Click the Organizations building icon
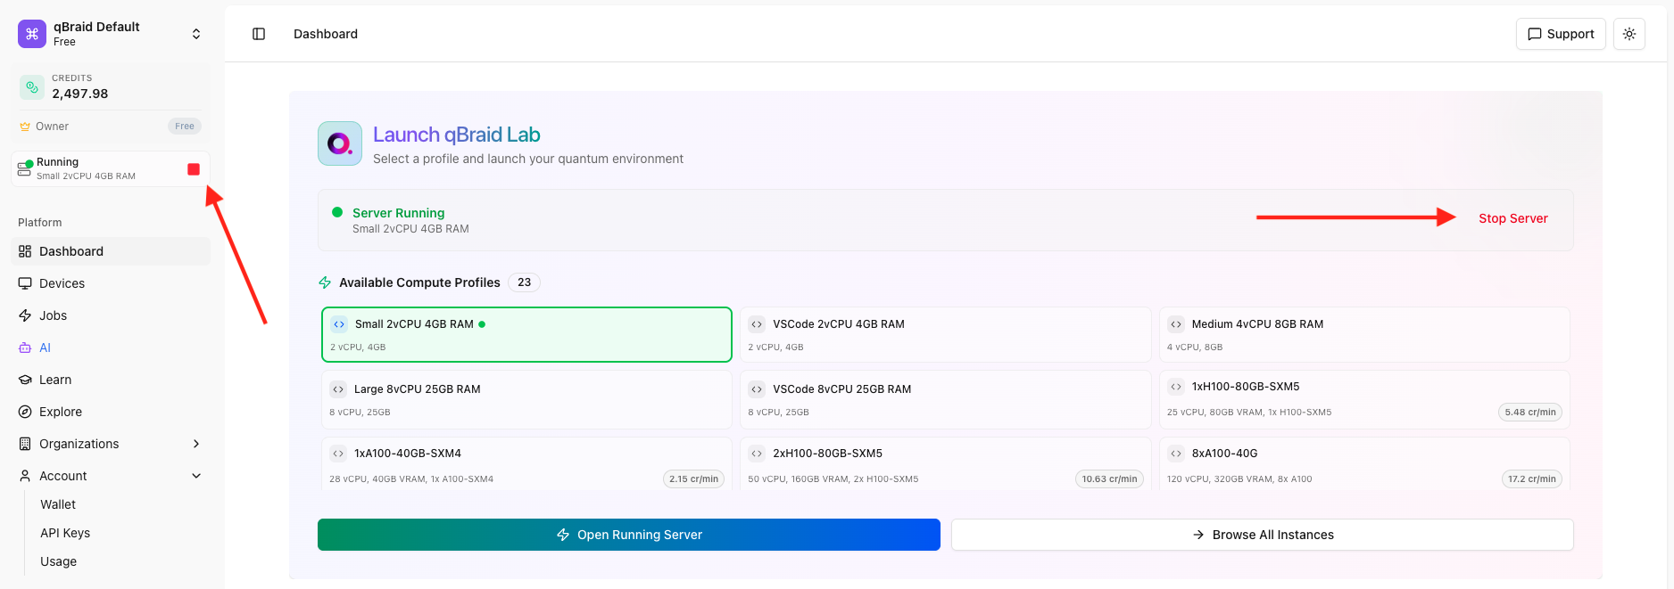1674x589 pixels. 25,444
